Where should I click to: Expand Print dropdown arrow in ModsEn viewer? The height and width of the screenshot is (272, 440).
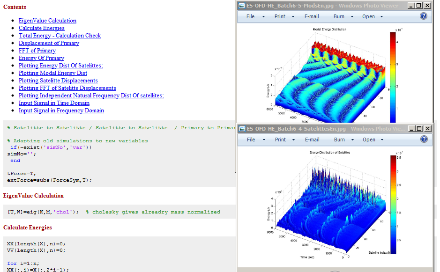pyautogui.click(x=293, y=17)
